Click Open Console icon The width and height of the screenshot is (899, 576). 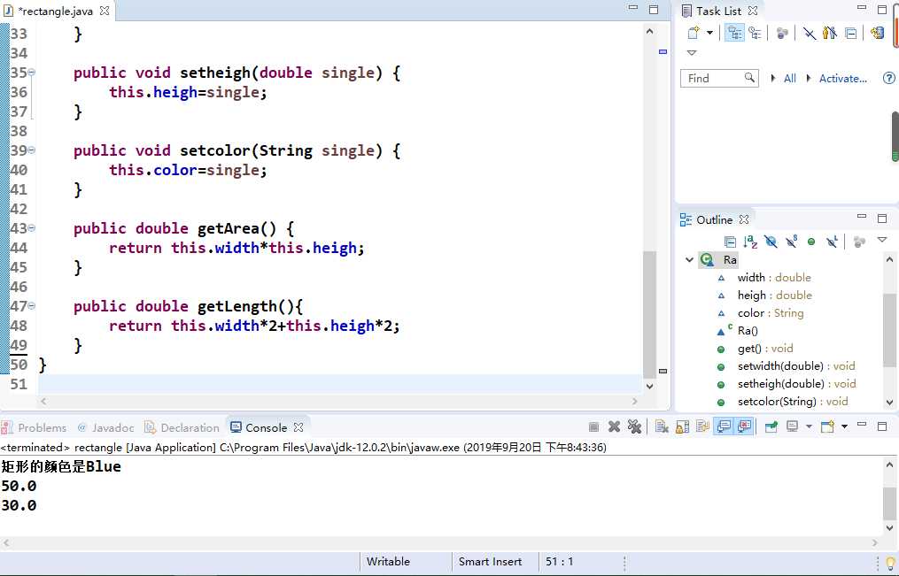point(827,426)
